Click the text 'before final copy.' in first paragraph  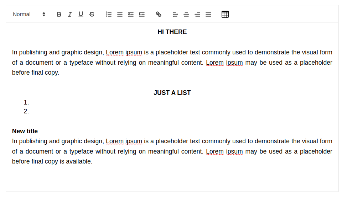(36, 73)
